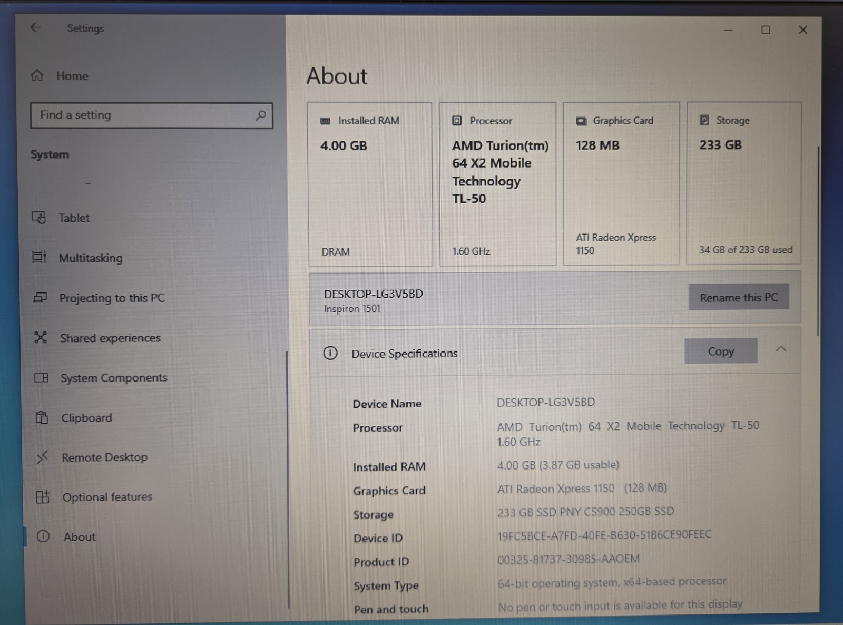Click the Graphics Card icon

(x=581, y=121)
